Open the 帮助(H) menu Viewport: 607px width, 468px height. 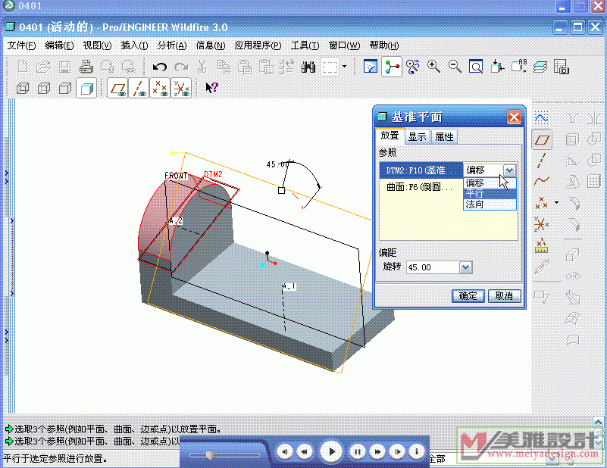coord(384,45)
